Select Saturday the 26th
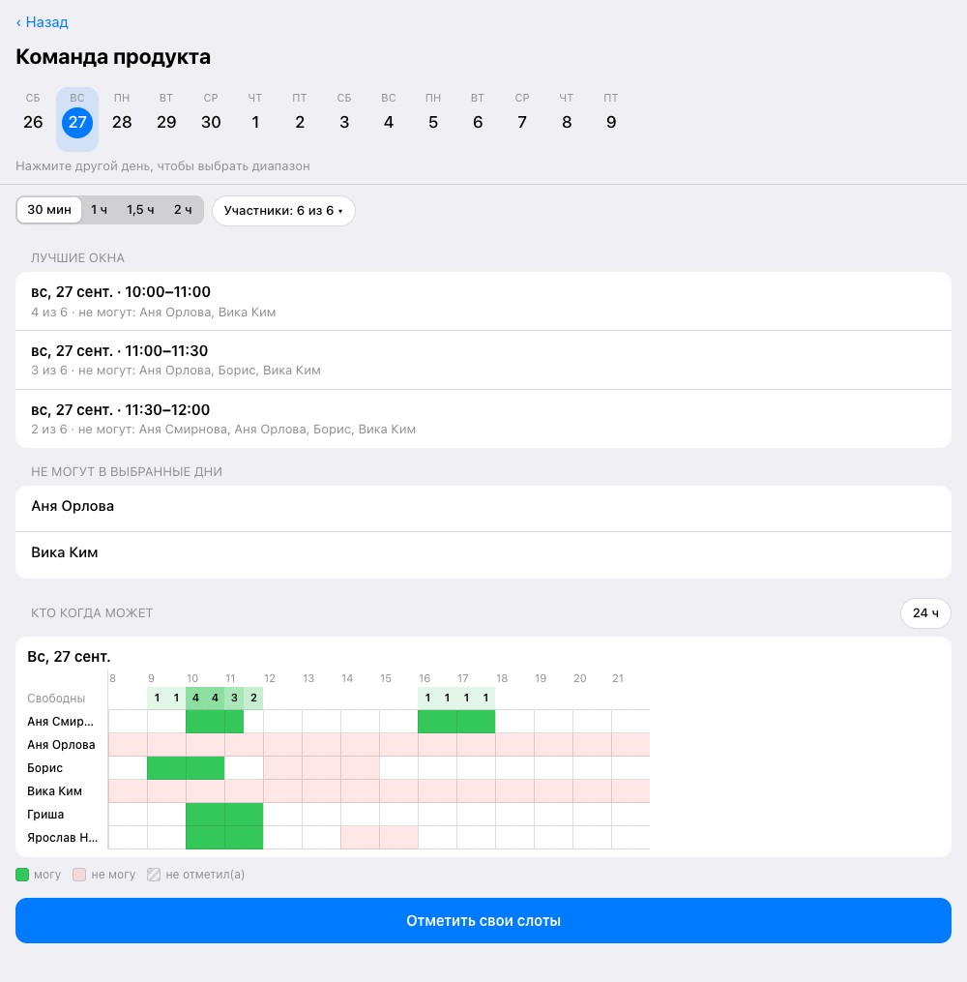This screenshot has height=982, width=967. 33,119
